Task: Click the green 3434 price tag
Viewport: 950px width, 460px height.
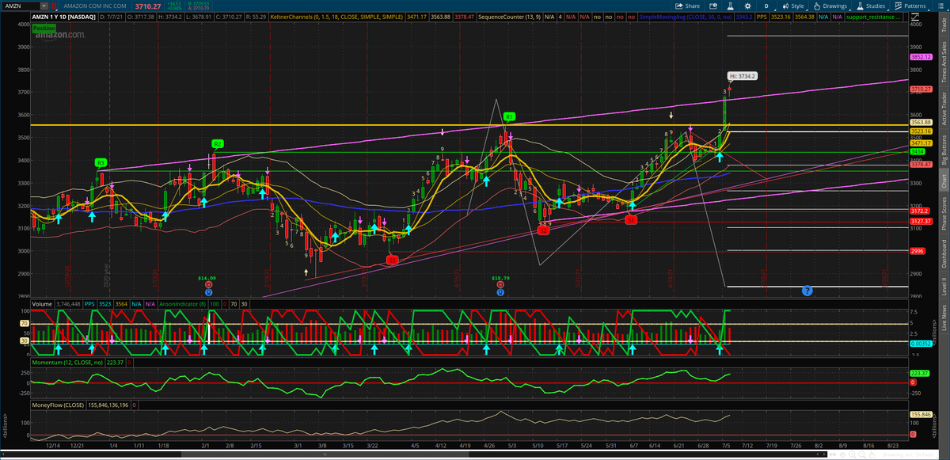Action: click(917, 152)
